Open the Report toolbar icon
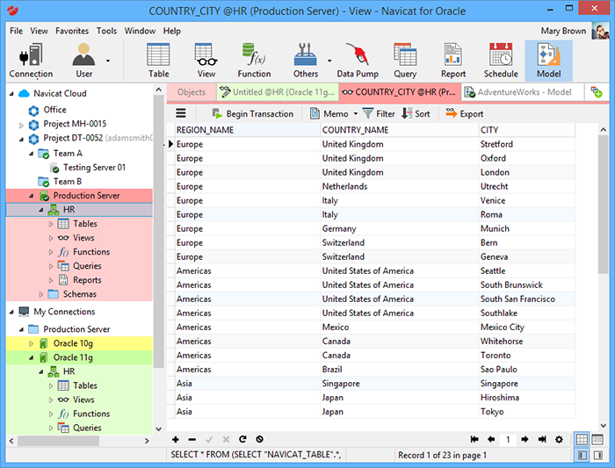This screenshot has width=615, height=468. [x=453, y=61]
